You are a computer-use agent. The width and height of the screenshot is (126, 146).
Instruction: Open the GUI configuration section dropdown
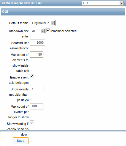(x=103, y=3)
